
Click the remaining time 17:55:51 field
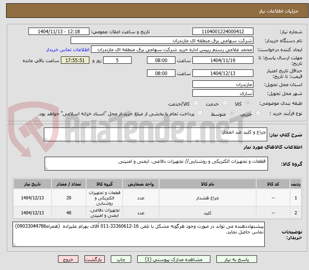(75, 60)
